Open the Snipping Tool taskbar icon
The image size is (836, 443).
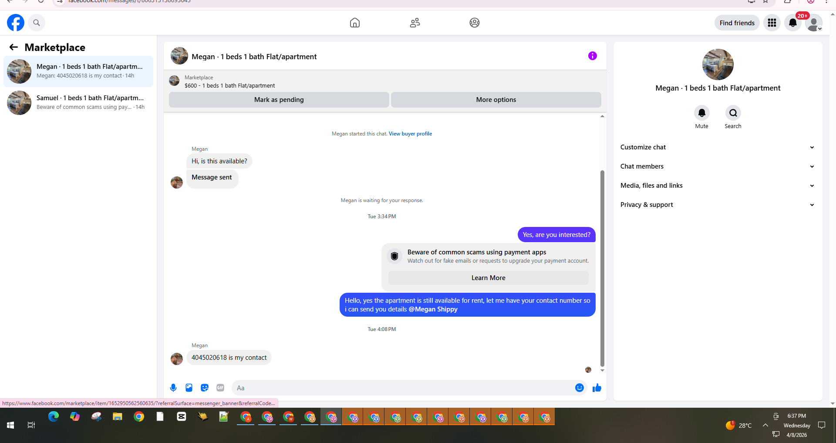click(x=96, y=417)
